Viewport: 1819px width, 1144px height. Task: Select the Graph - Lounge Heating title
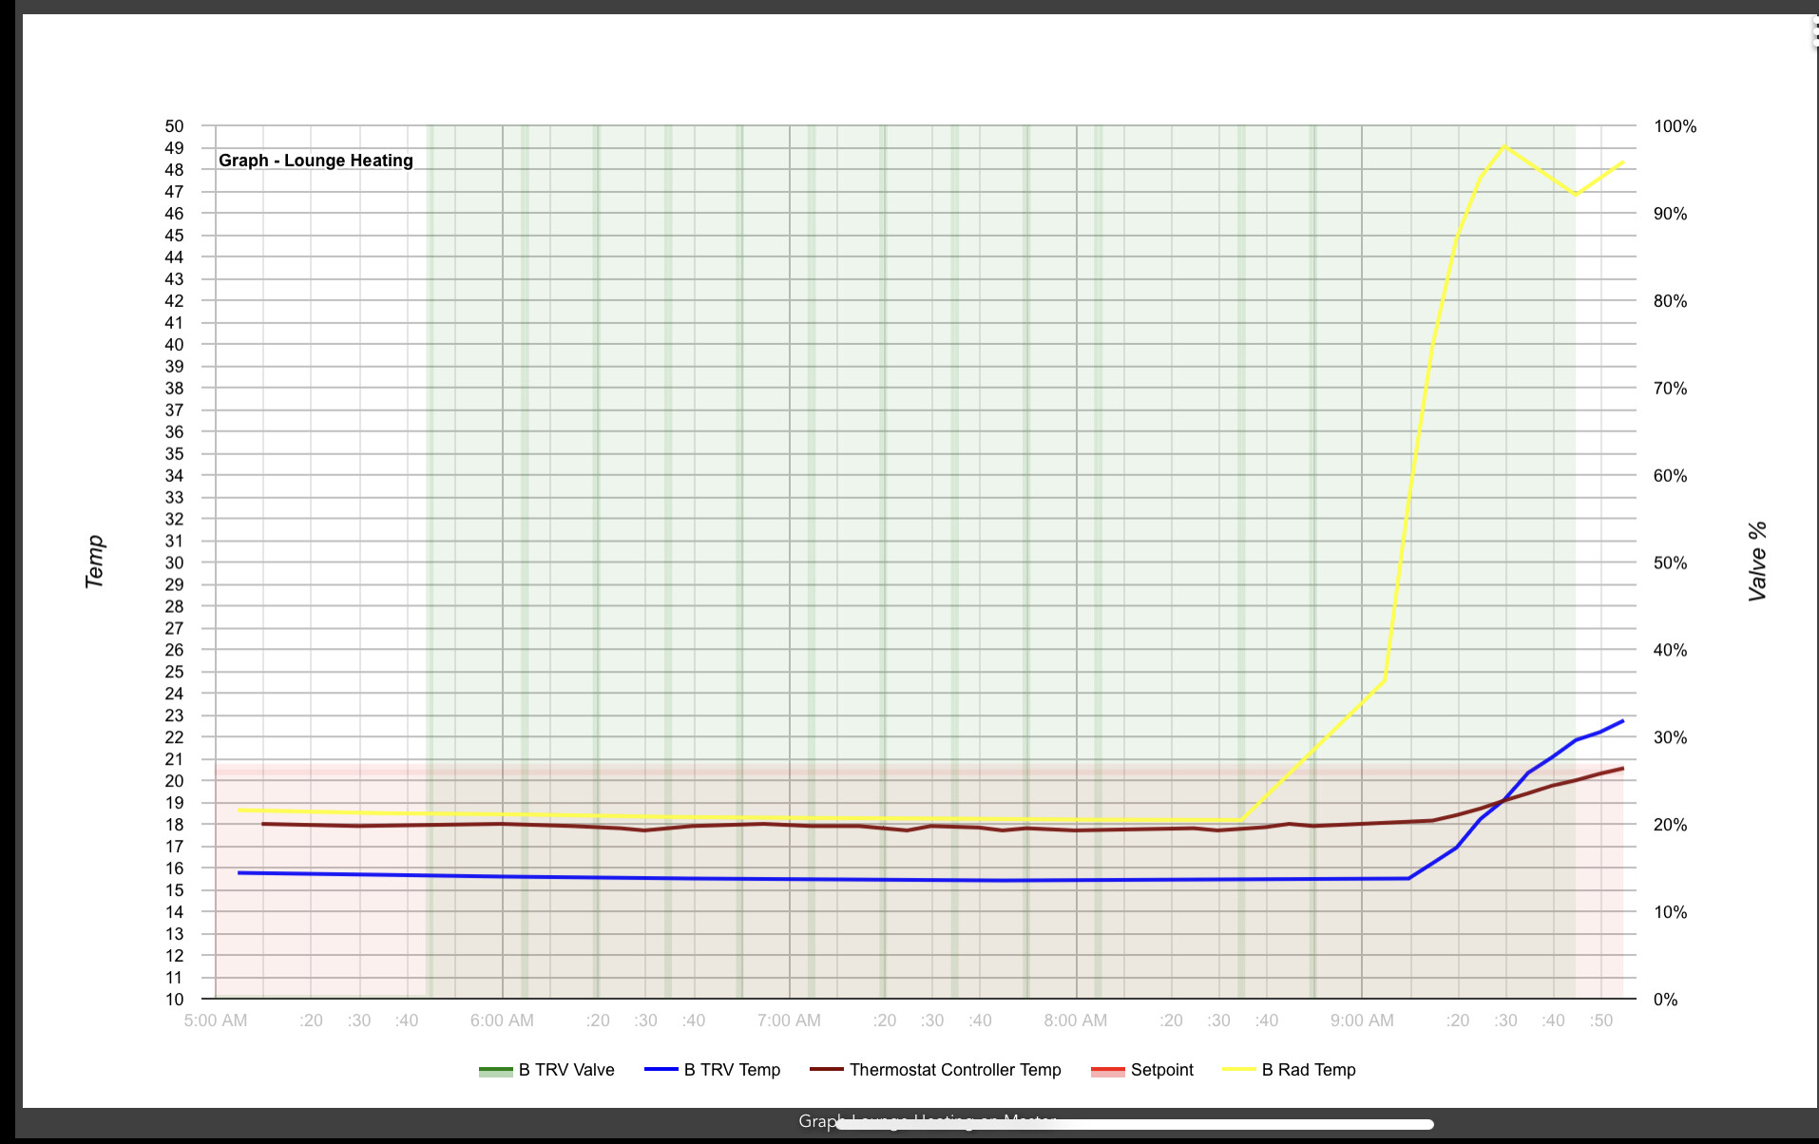click(316, 161)
